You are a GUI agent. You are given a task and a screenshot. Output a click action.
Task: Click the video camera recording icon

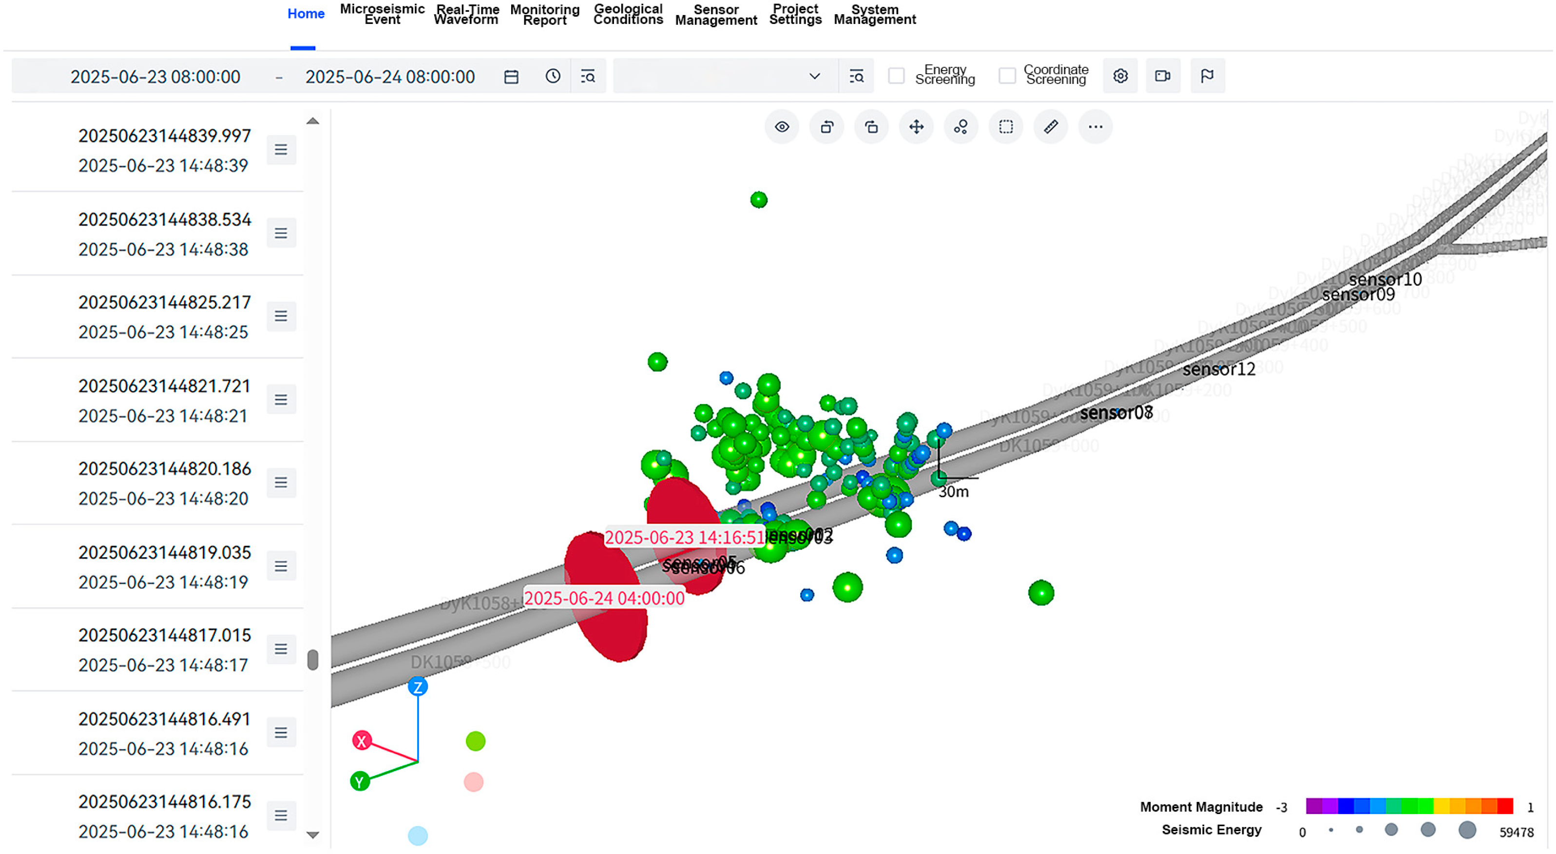[1162, 76]
